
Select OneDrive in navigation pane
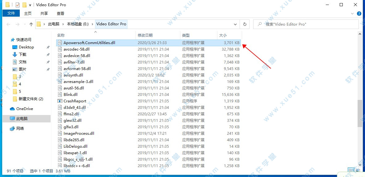click(24, 109)
